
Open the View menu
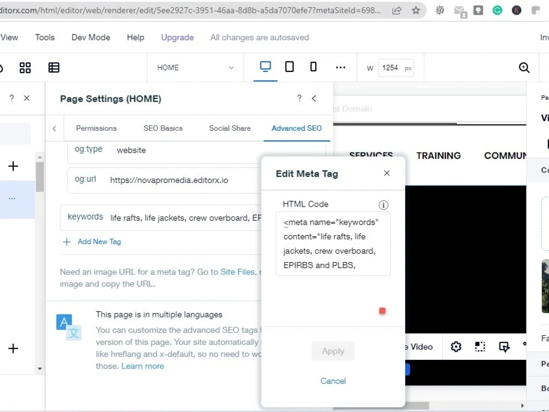[9, 37]
